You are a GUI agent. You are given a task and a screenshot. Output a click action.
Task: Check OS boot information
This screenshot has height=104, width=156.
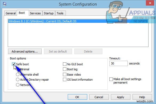pyautogui.click(x=65, y=80)
